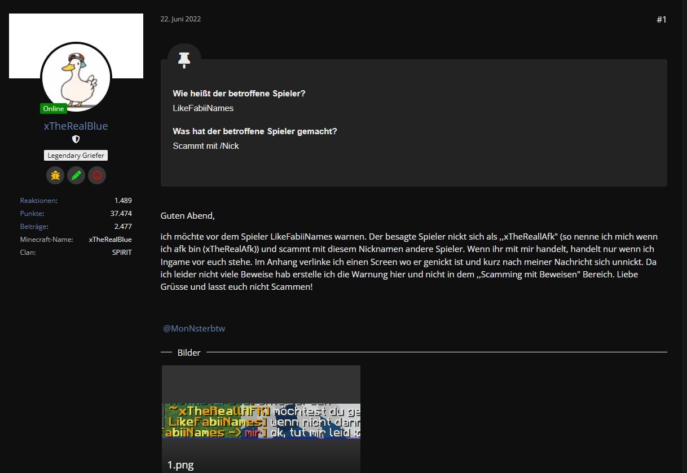This screenshot has width=687, height=473.
Task: Click the yellow bug trophy icon
Action: click(55, 175)
